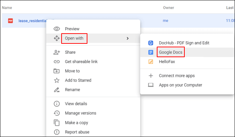This screenshot has height=137, width=235.
Task: Click the 11:08 modified time
Action: pyautogui.click(x=230, y=20)
